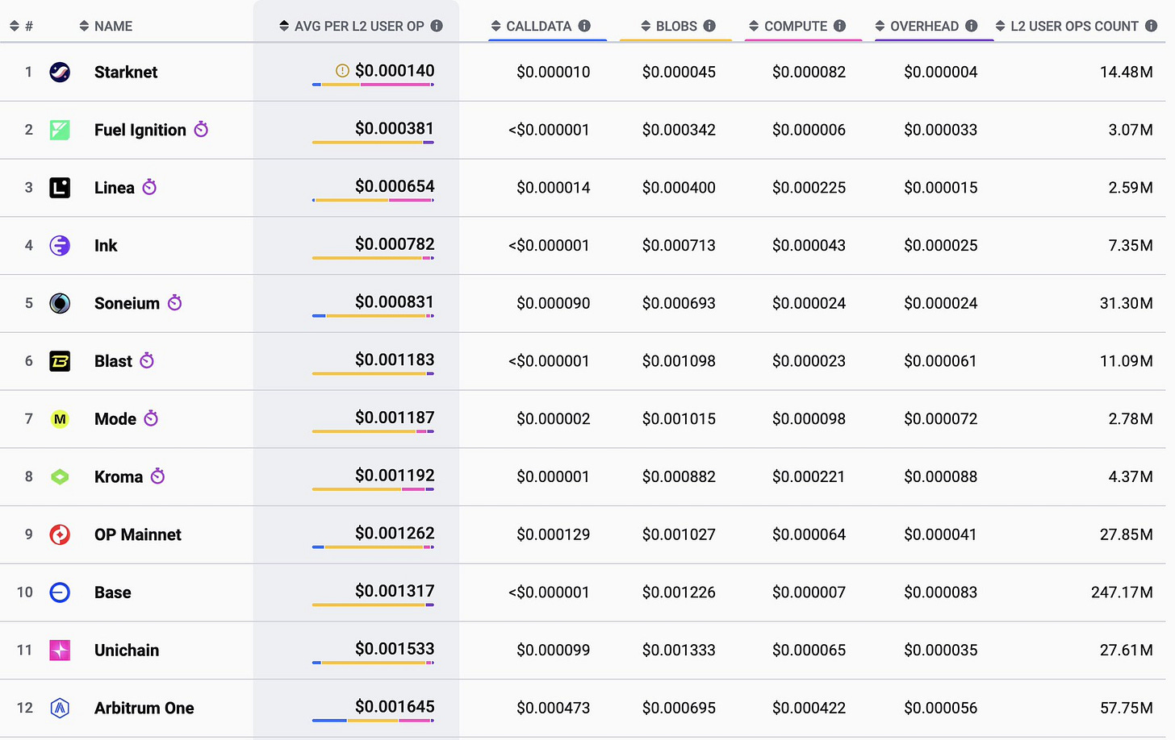Open the info icon next to BLOBS
The image size is (1175, 740).
point(709,26)
